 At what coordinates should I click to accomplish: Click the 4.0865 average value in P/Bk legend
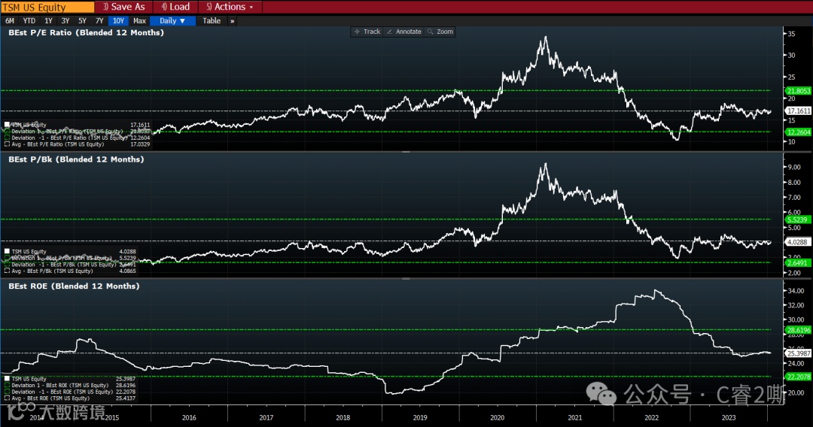tap(127, 271)
